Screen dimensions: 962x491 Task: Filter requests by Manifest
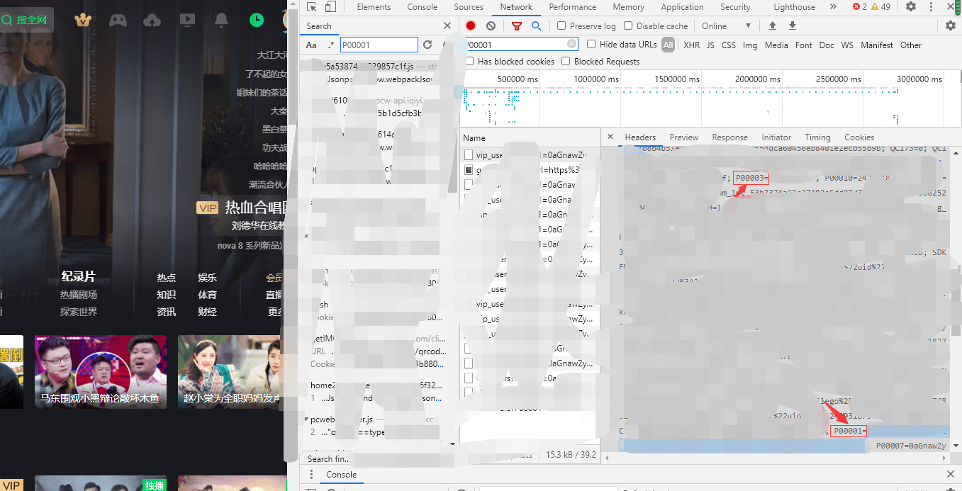pyautogui.click(x=877, y=45)
